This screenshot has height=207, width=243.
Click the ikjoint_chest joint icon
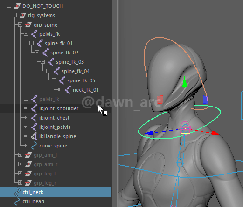click(34, 118)
